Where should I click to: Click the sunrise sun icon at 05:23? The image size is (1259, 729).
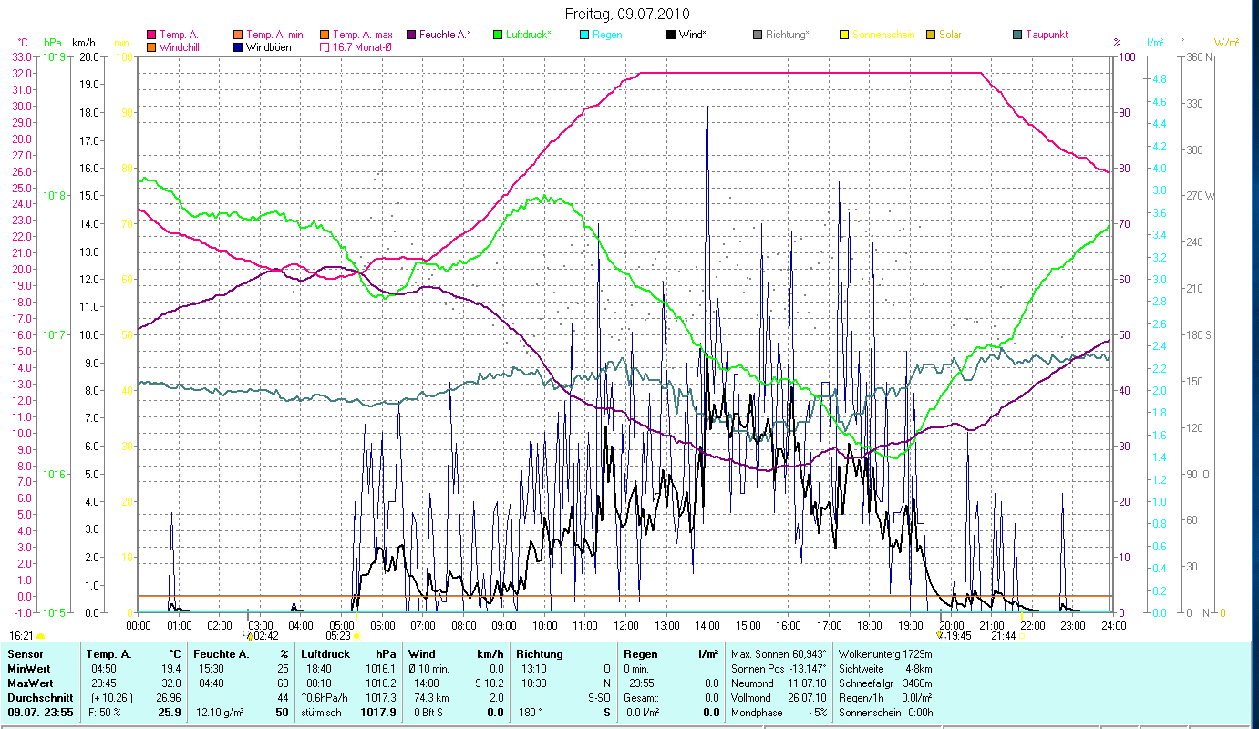point(356,636)
